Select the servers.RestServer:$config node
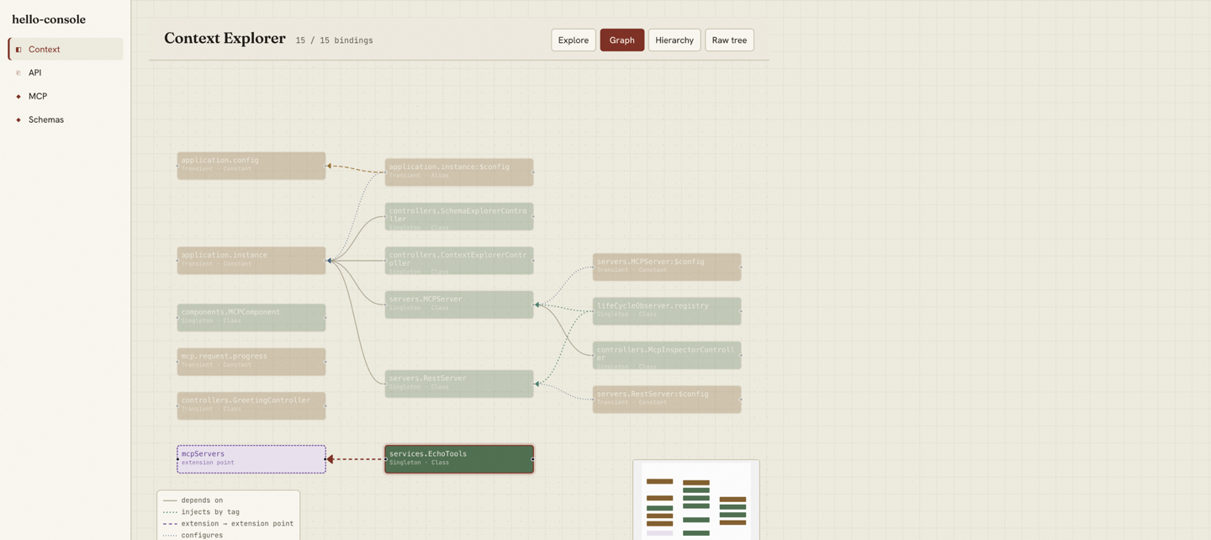 tap(667, 400)
